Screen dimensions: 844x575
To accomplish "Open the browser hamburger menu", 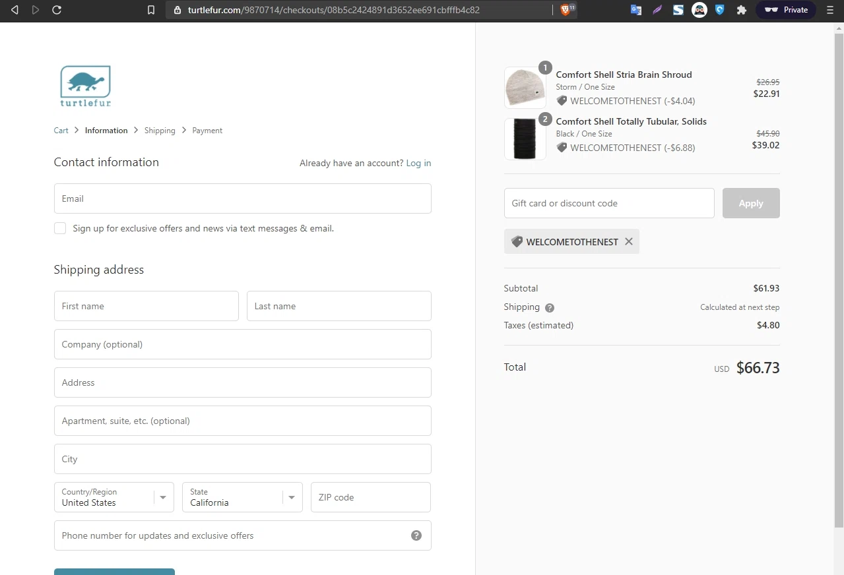I will click(x=830, y=10).
